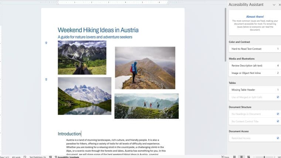Open Accessibility: Investigate in the status bar
Screen dimensions: 281x158
click(67, 157)
